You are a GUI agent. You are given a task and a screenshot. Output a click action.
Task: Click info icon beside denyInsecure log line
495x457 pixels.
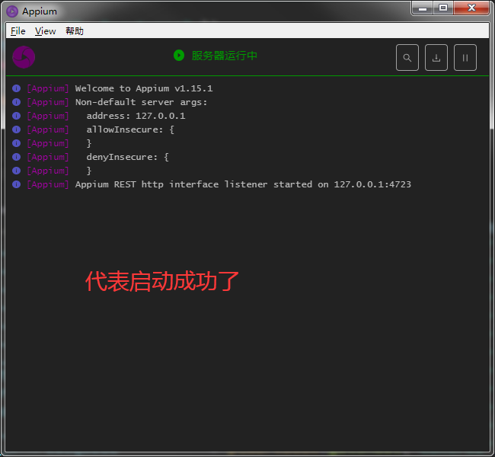(x=17, y=157)
